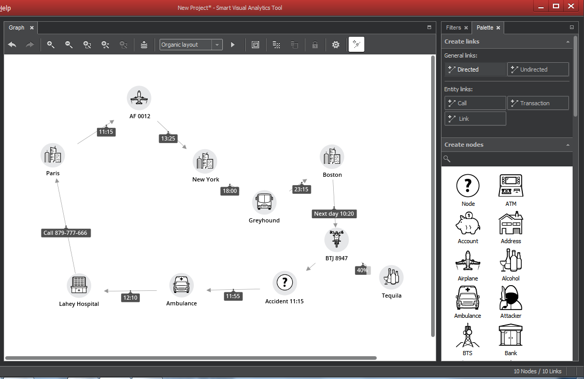Click the Call entity link button
This screenshot has width=584, height=379.
475,103
